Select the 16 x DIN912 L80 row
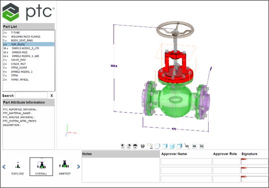 coord(28,56)
